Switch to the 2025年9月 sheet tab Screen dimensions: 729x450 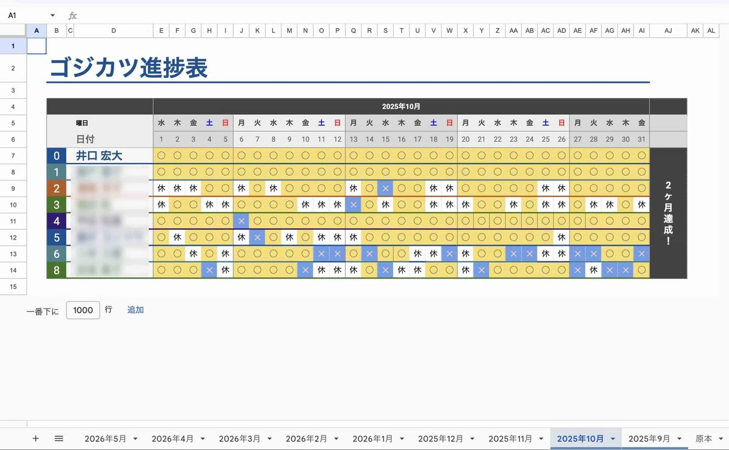tap(649, 438)
